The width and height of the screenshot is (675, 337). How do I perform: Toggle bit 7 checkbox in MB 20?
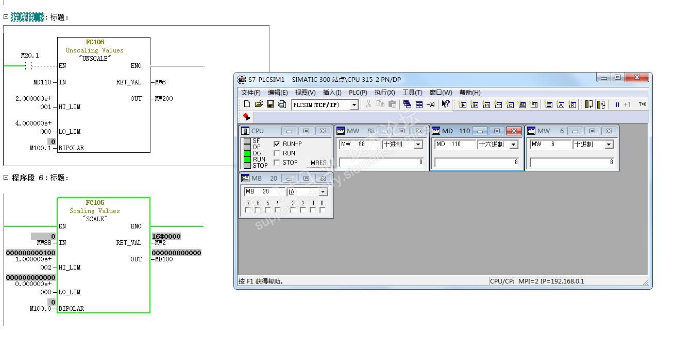(248, 210)
